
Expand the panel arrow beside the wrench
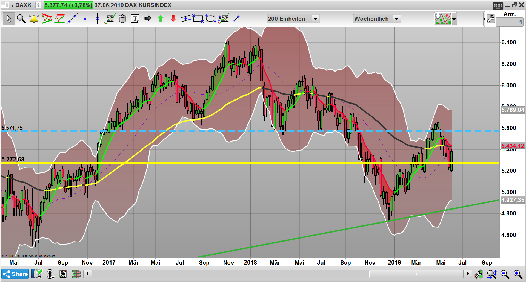(x=485, y=19)
